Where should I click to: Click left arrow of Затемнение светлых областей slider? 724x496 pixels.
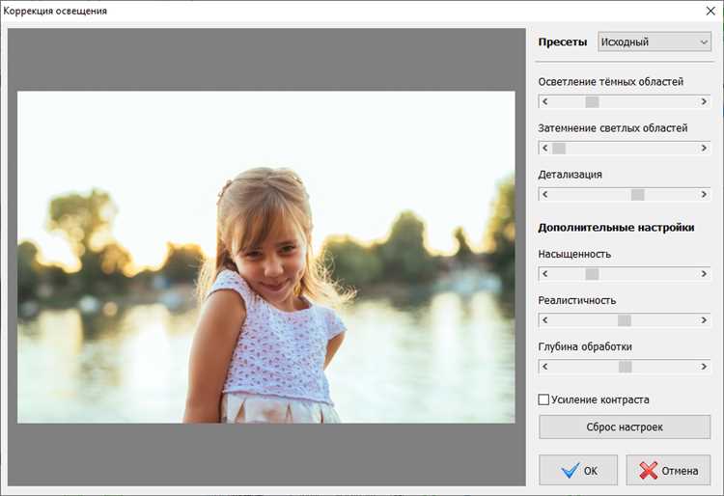[x=544, y=148]
